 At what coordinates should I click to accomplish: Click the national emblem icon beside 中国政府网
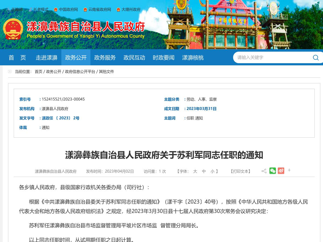click(55, 10)
